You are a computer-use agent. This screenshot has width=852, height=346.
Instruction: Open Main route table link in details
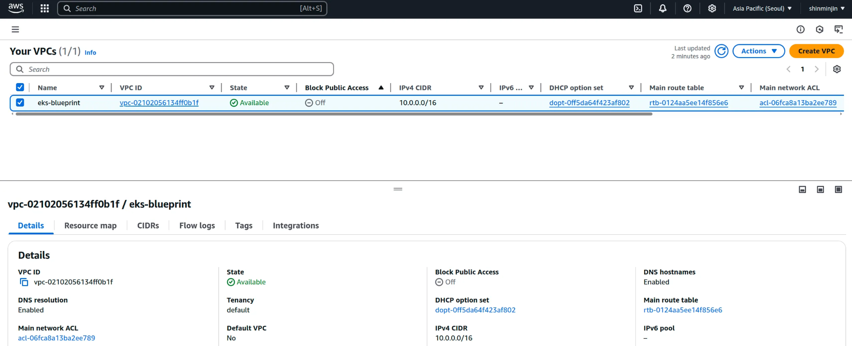(683, 310)
